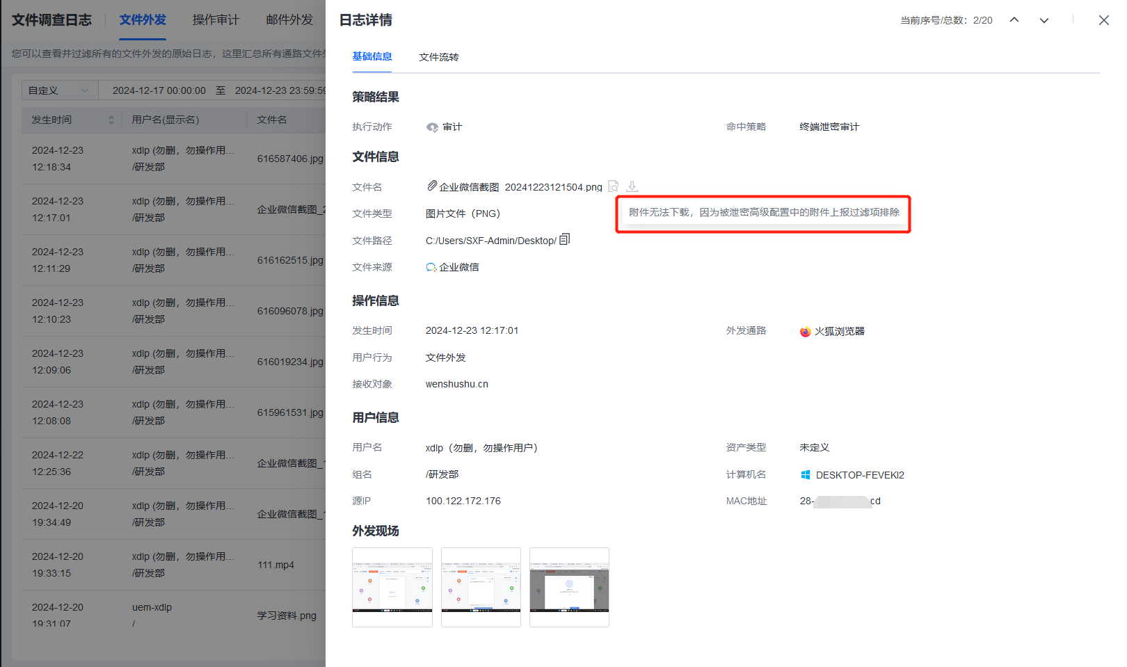
Task: Go to next log entry arrow
Action: pos(1044,20)
